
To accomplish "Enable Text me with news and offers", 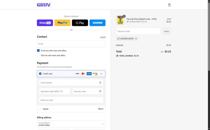I will click(38, 55).
